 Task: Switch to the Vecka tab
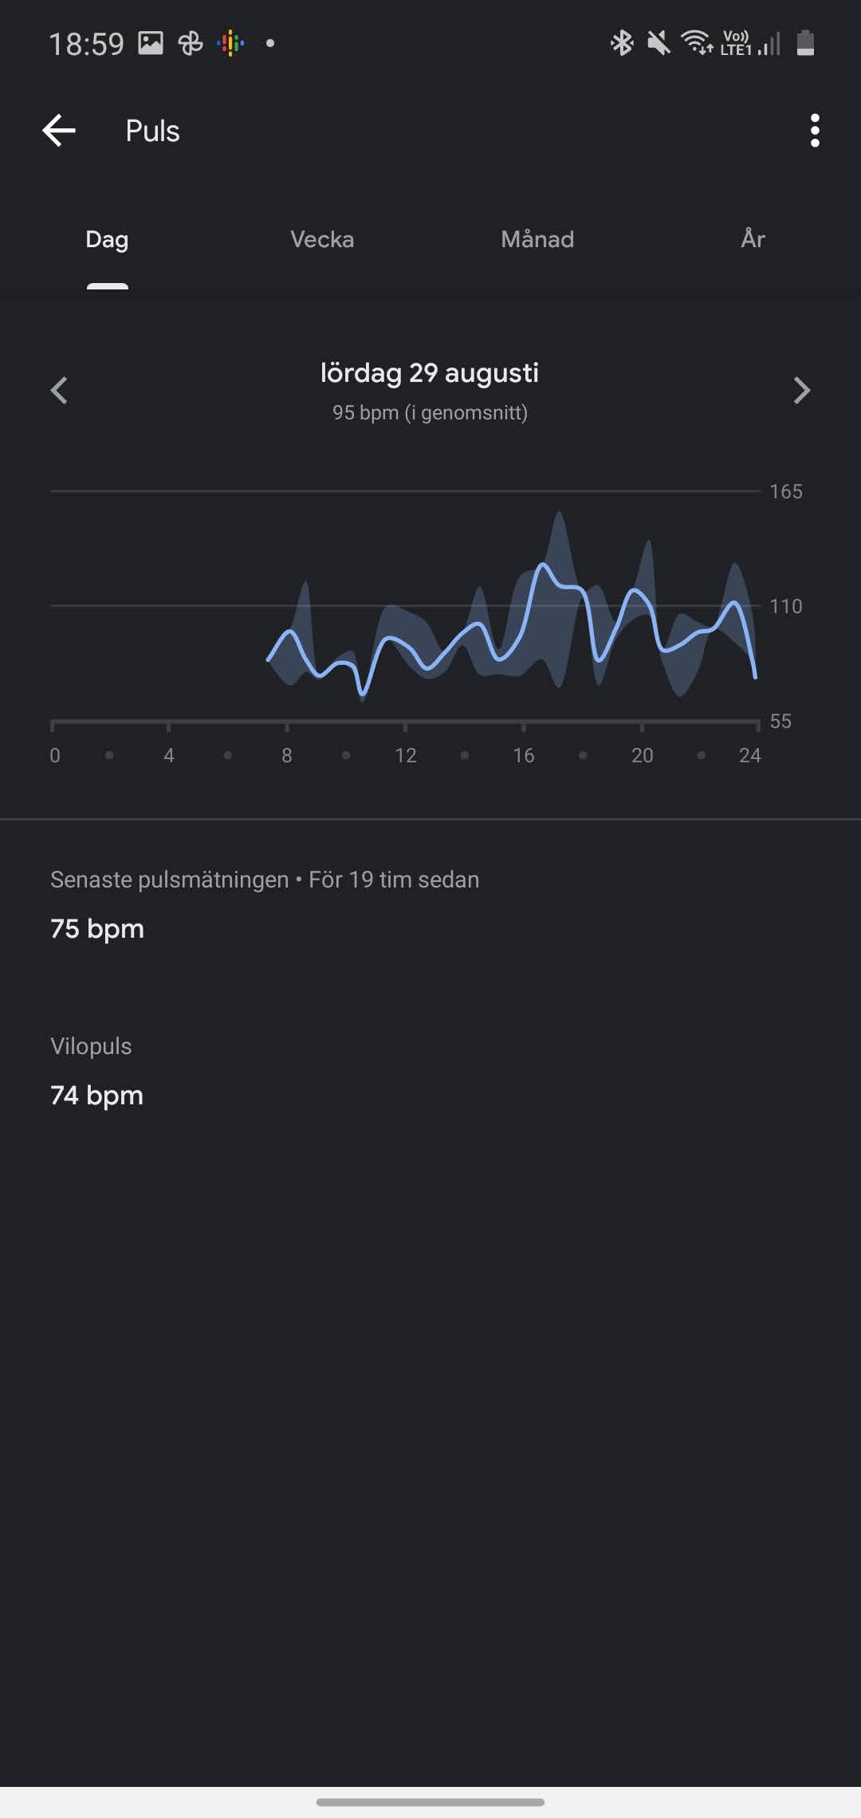322,239
